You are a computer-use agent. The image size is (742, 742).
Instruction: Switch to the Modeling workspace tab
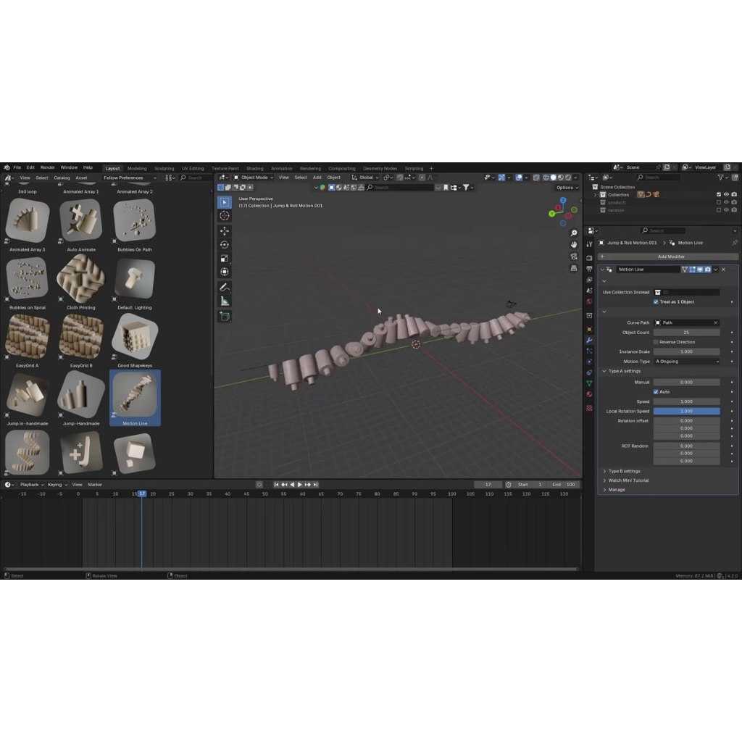[x=137, y=168]
